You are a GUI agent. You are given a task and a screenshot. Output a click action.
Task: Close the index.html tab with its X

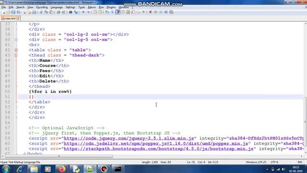point(18,18)
